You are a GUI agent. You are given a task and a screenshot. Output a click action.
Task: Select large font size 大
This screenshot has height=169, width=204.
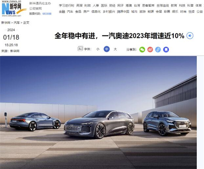click(x=115, y=49)
